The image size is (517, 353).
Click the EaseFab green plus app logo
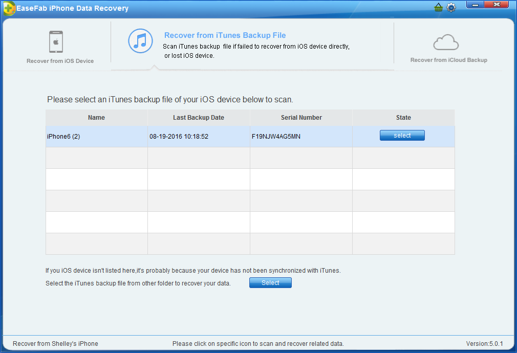[9, 8]
